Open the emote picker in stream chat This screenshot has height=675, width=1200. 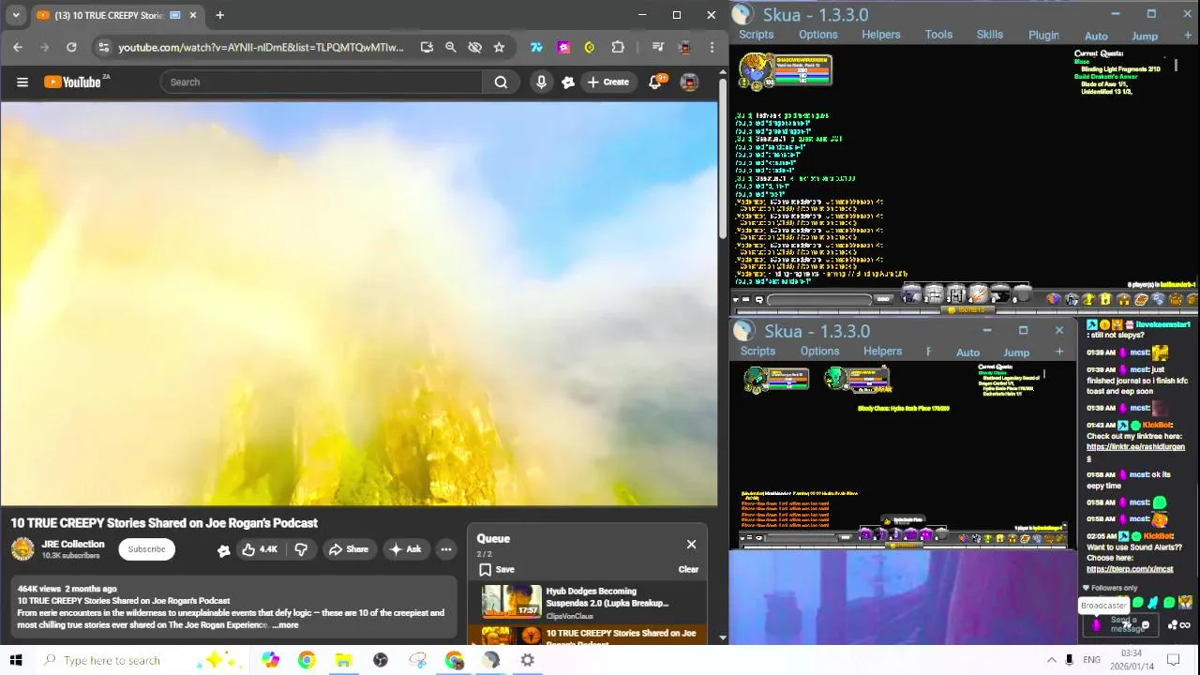tap(1146, 624)
